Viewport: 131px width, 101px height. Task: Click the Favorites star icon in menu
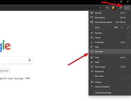click(x=92, y=33)
